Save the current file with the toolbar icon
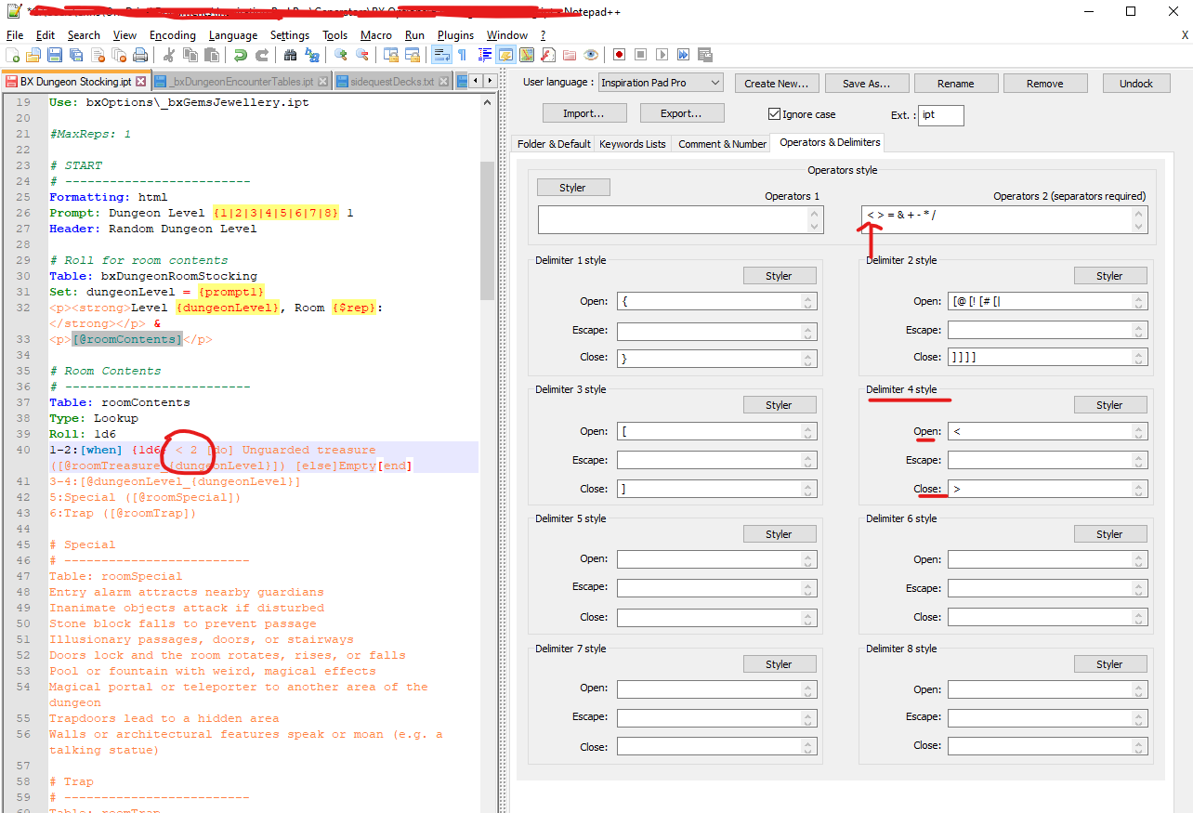 pos(55,55)
